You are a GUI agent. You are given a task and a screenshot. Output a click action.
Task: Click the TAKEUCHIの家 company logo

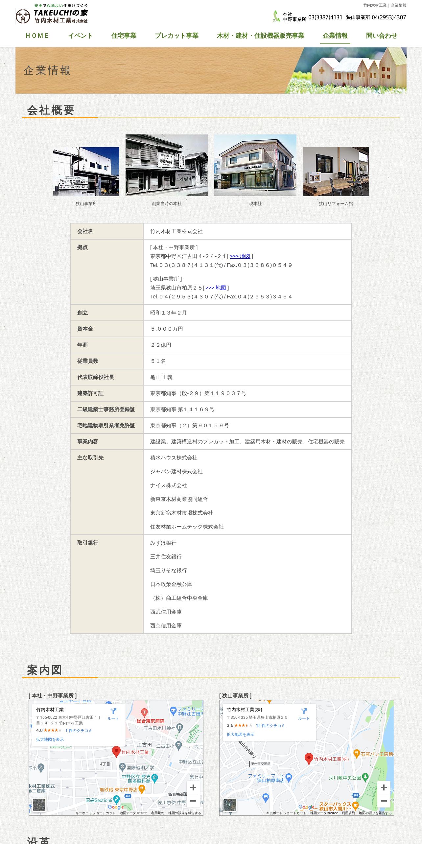52,14
